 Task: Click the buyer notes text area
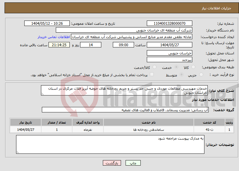(x=110, y=144)
